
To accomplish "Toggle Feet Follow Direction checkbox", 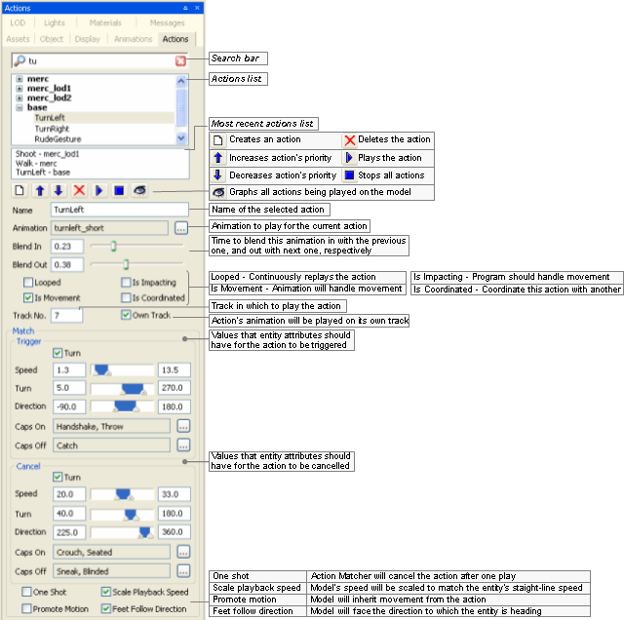I will click(x=106, y=609).
